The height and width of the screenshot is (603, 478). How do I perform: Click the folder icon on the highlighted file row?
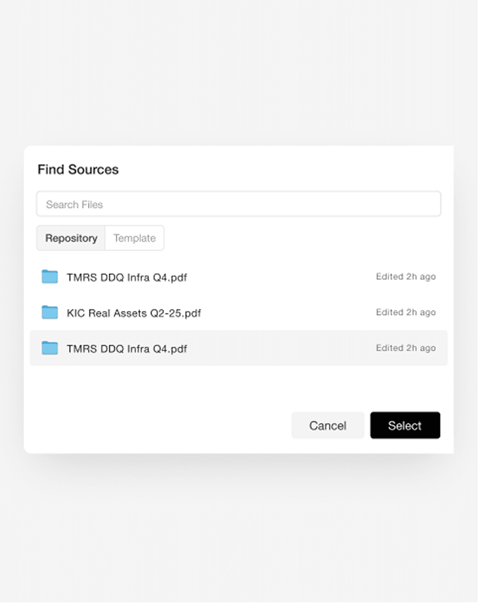pos(49,348)
